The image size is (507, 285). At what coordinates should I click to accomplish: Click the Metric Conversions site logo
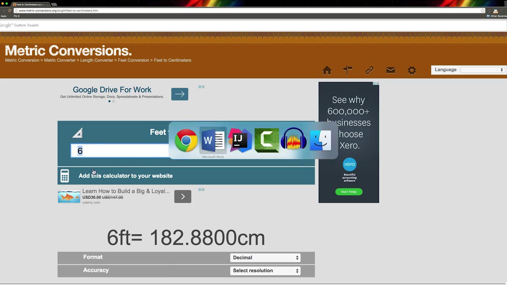click(x=68, y=51)
